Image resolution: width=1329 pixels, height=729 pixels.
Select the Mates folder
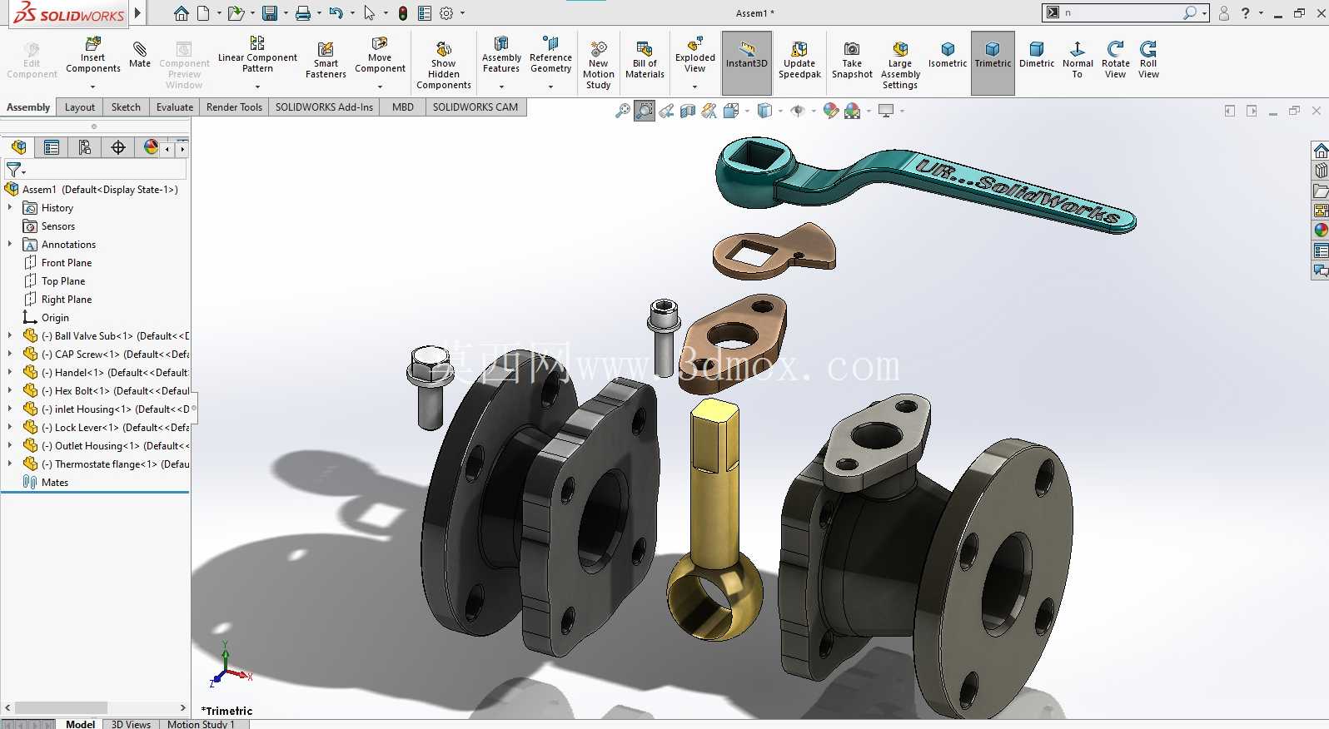point(55,482)
